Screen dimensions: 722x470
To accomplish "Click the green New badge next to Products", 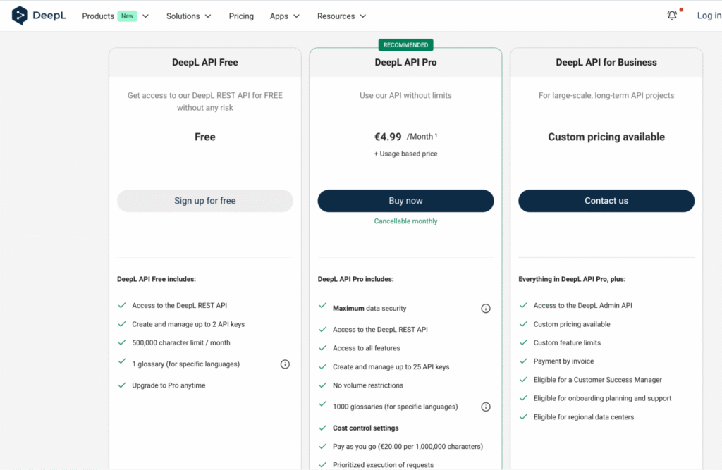I will click(129, 15).
